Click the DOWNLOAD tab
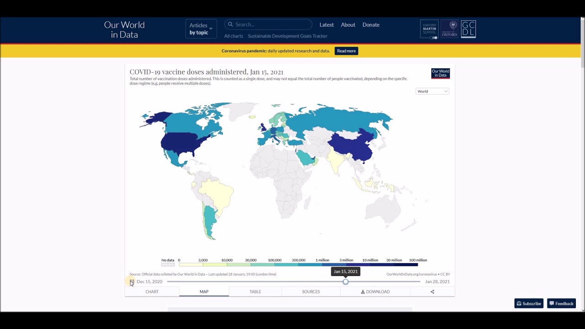The height and width of the screenshot is (329, 585). click(375, 292)
